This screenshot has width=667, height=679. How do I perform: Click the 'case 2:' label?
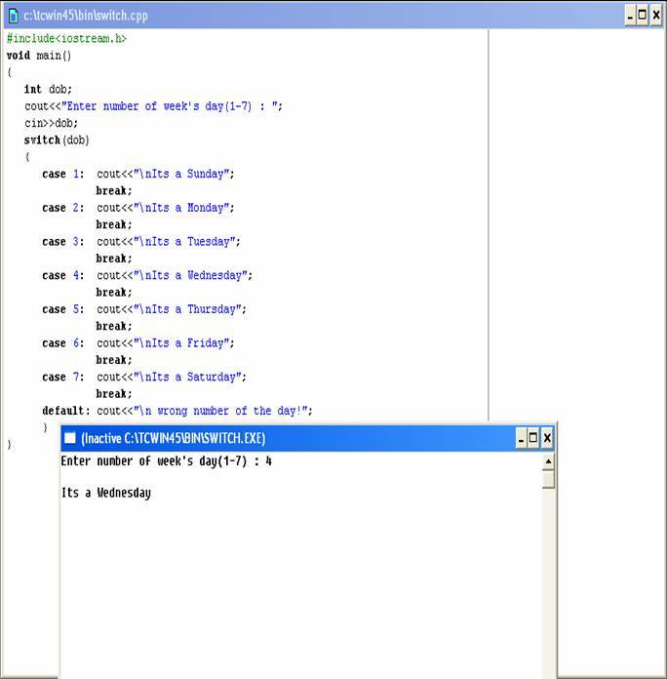coord(63,208)
